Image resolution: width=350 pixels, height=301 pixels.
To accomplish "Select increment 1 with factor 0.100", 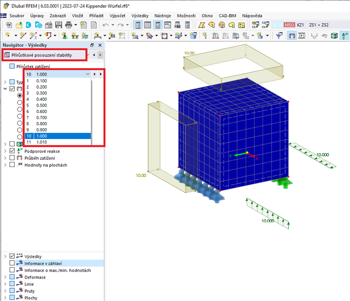I will click(58, 81).
